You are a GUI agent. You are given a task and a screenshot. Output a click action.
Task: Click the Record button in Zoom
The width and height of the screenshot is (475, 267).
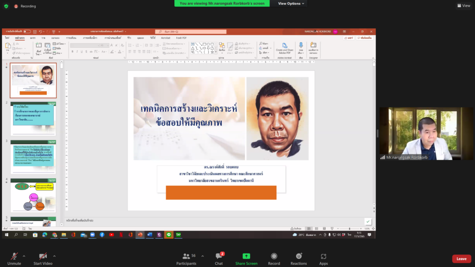point(274,259)
